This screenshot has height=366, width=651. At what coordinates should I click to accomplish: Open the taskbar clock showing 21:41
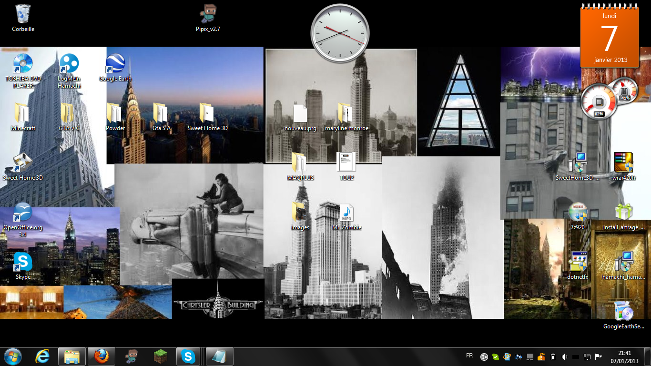(624, 357)
